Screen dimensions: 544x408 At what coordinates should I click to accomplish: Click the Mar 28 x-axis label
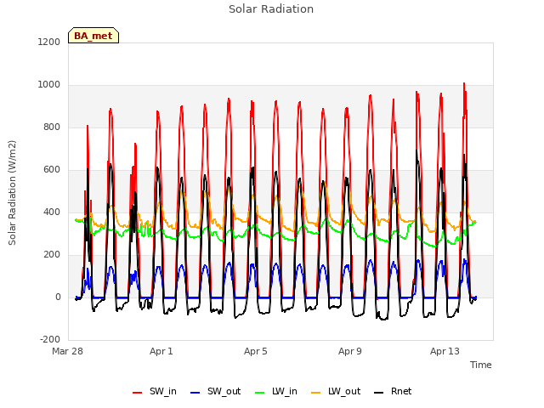tap(68, 351)
